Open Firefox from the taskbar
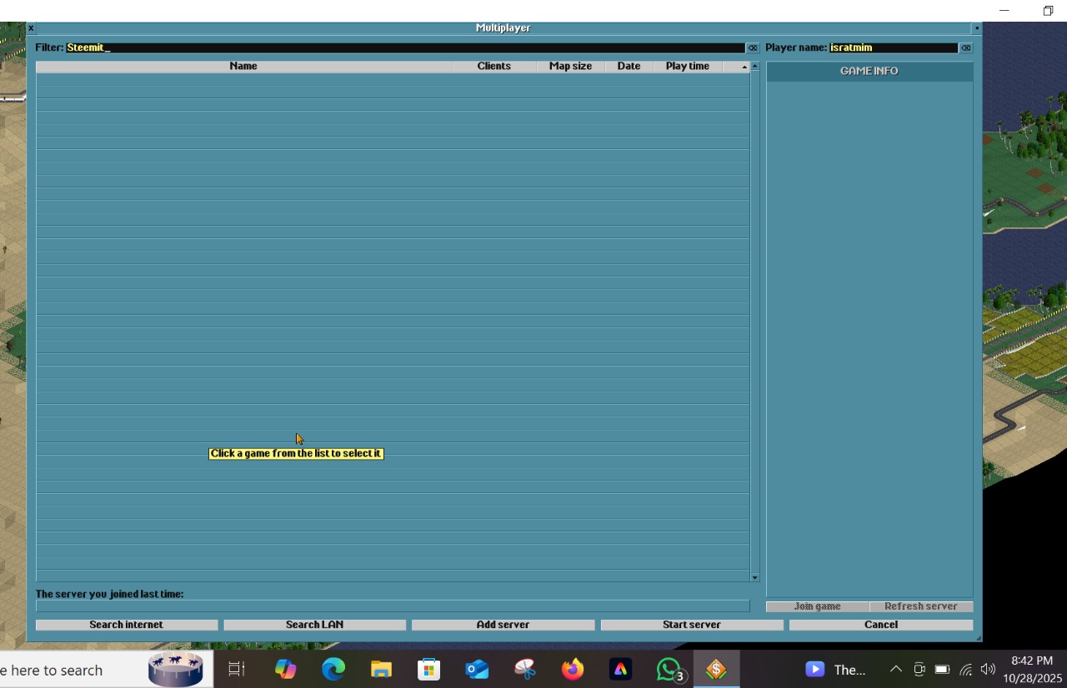This screenshot has height=688, width=1067. pyautogui.click(x=573, y=670)
